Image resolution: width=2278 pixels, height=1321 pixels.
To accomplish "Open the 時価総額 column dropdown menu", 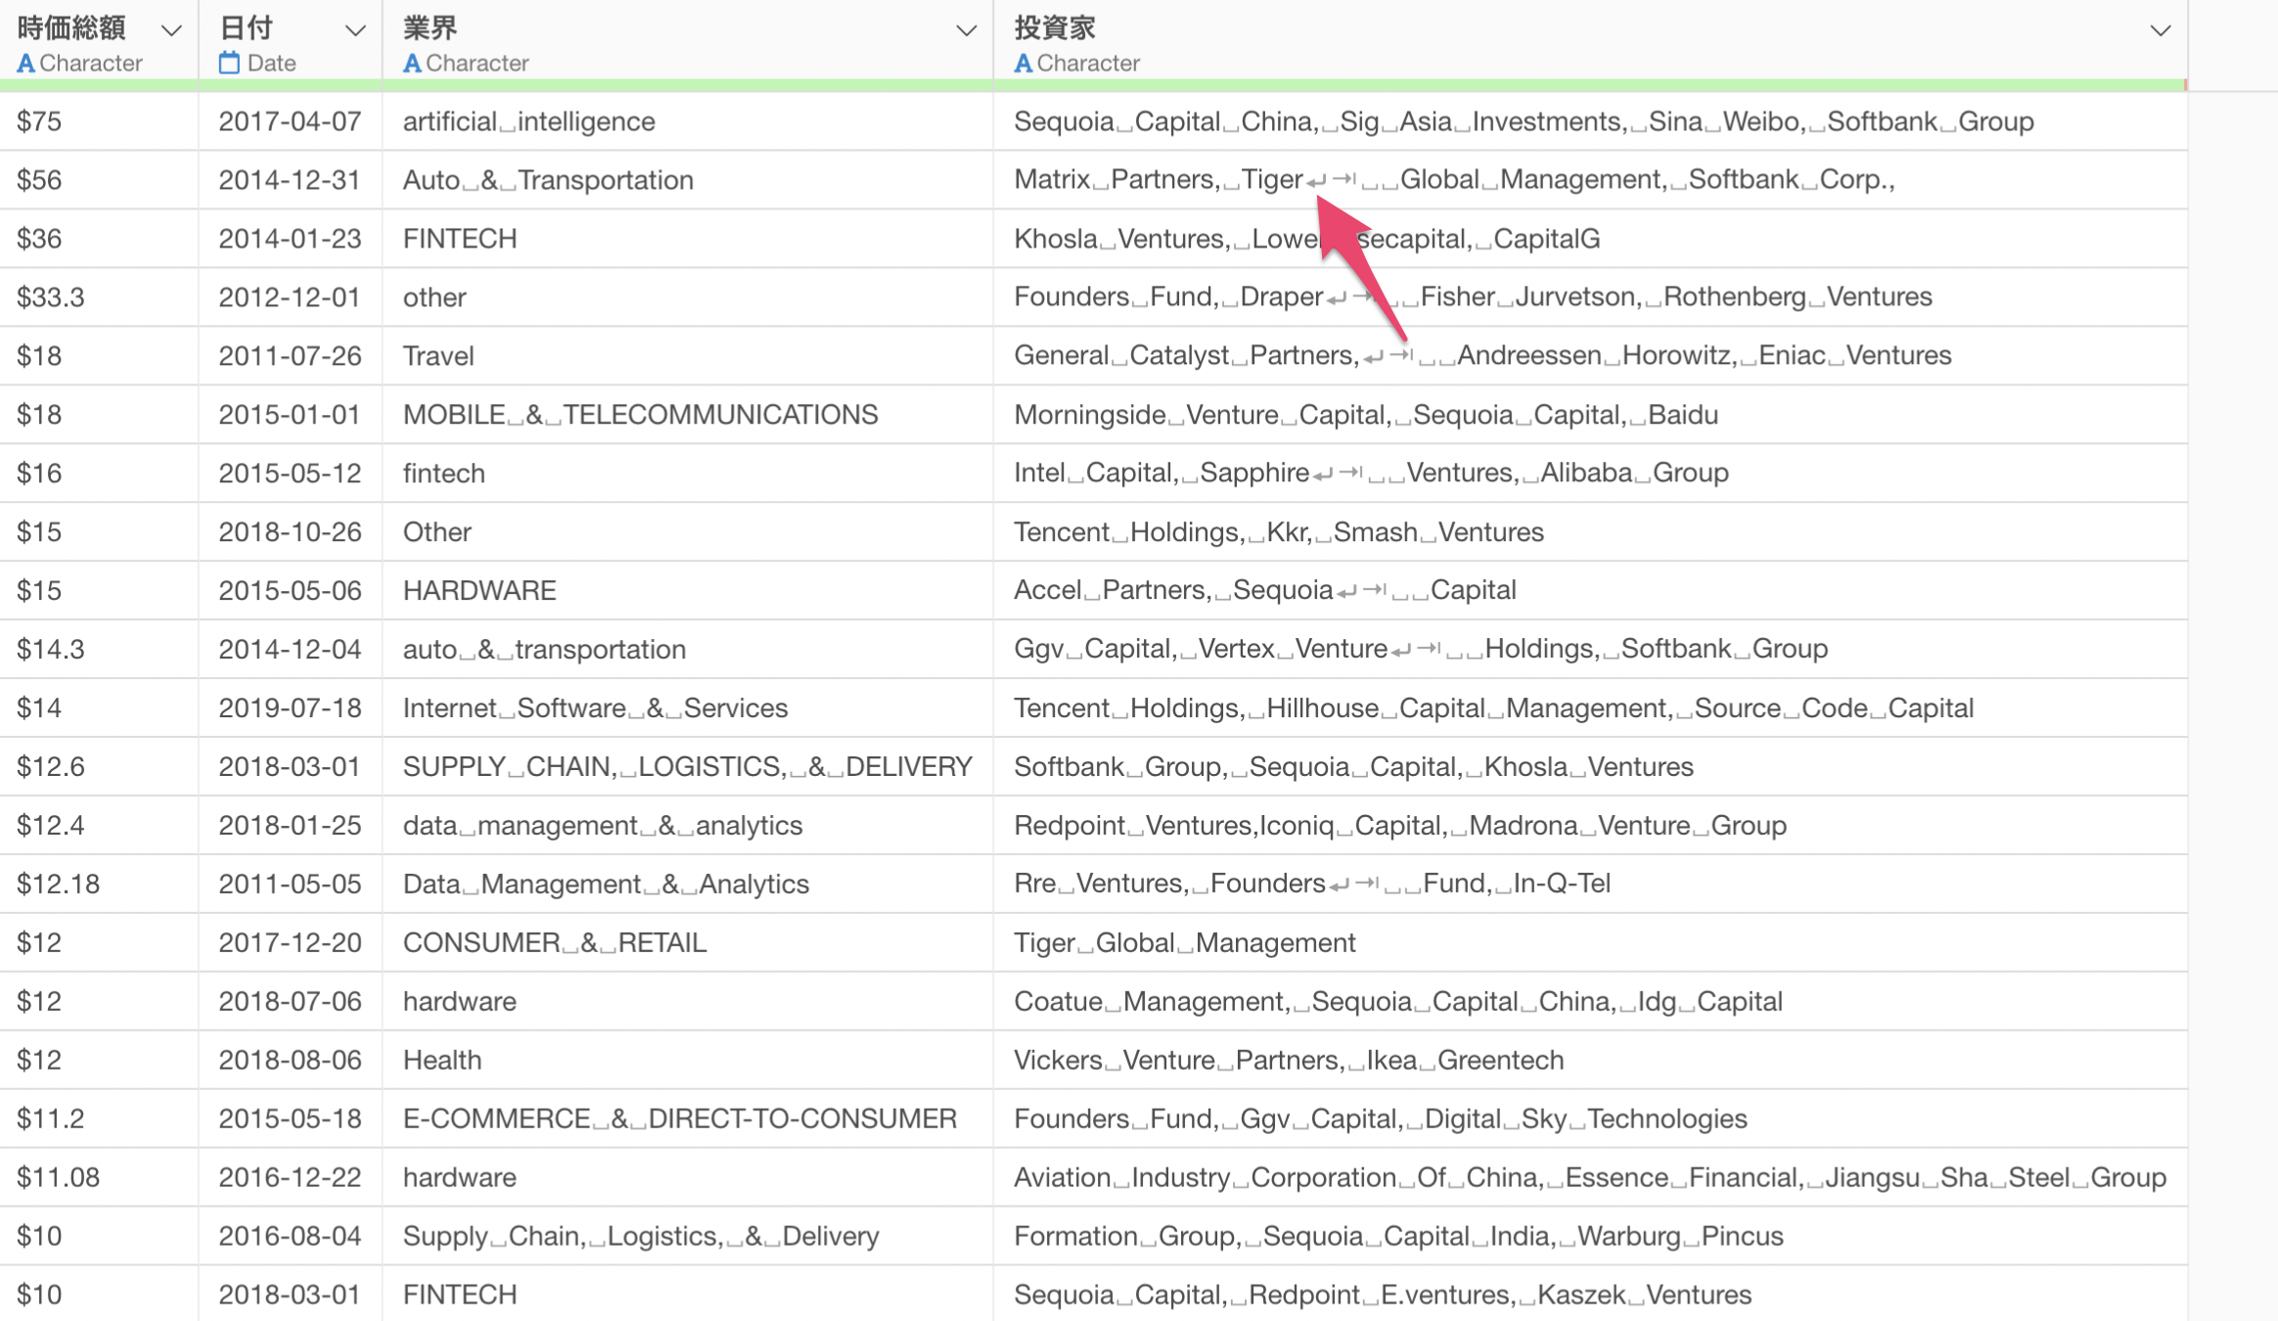I will 171,30.
